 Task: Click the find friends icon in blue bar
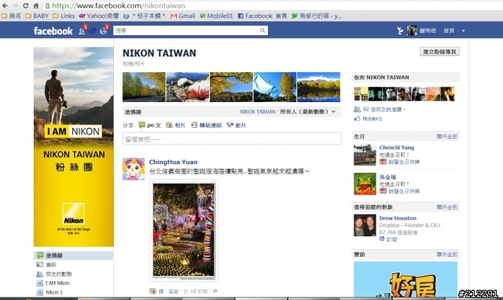click(x=400, y=31)
